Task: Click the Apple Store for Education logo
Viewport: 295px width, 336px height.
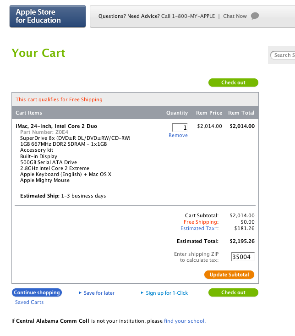Action: point(48,17)
